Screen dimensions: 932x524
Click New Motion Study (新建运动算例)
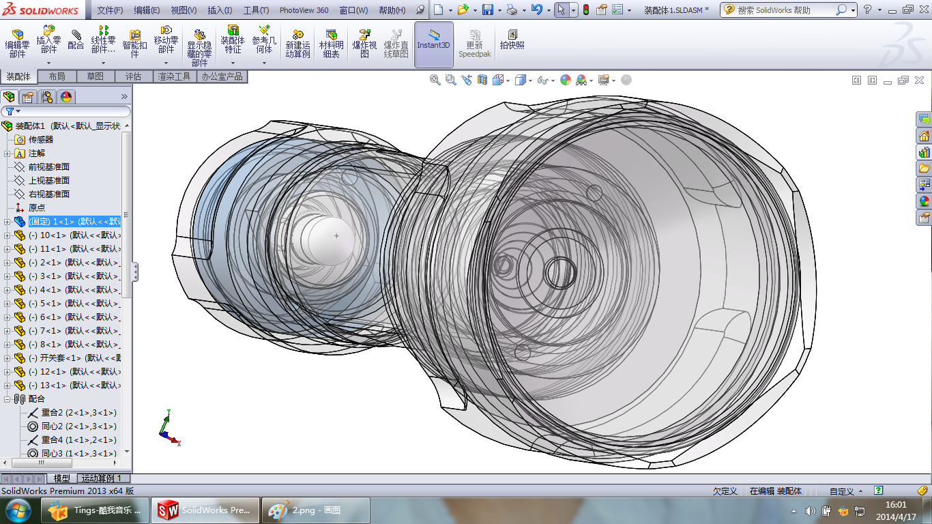297,44
